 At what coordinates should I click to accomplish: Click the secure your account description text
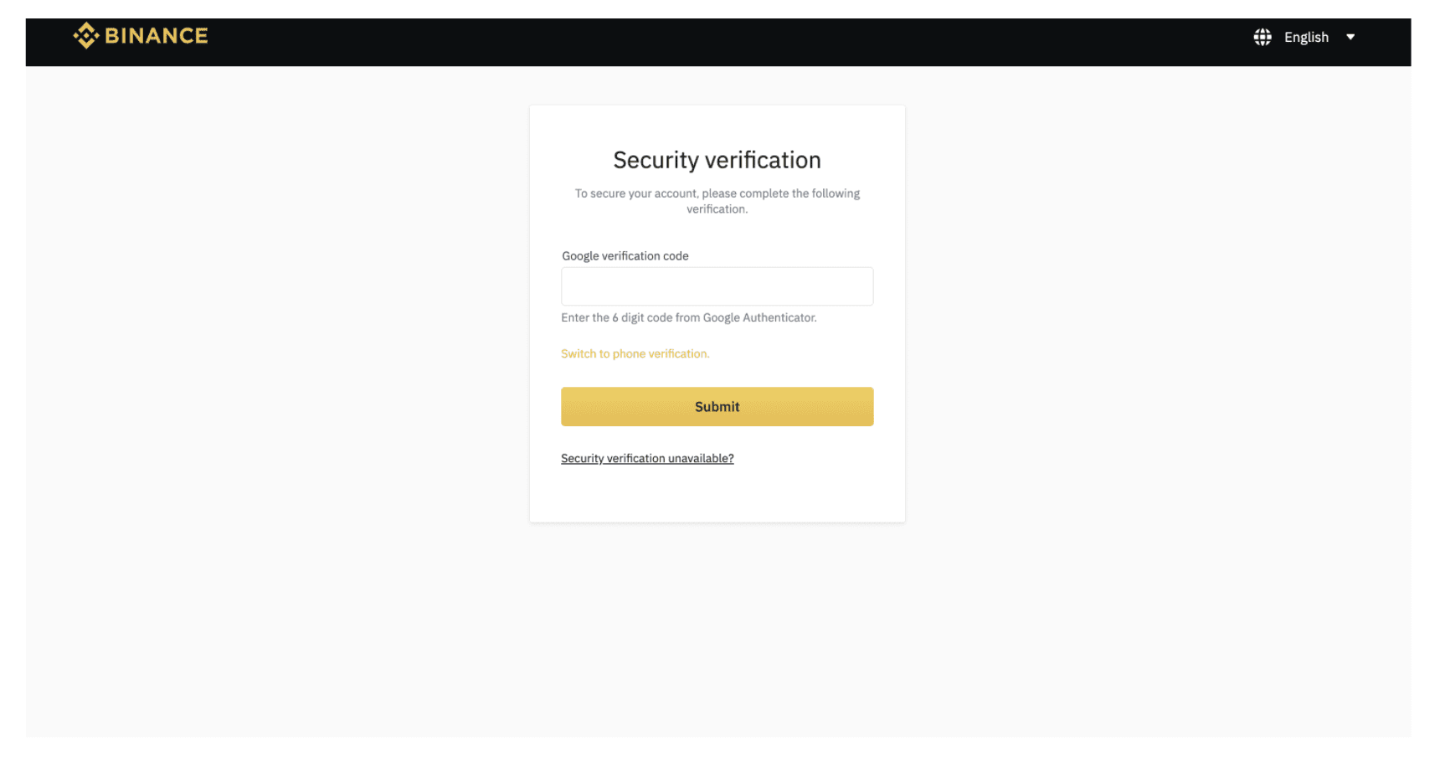click(x=717, y=201)
